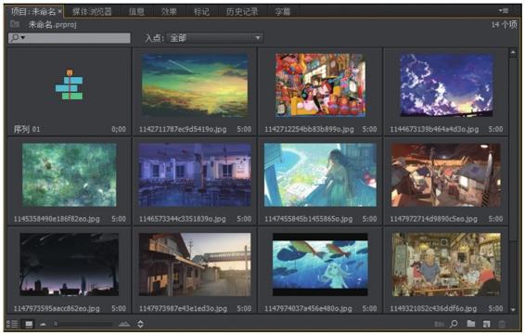The height and width of the screenshot is (335, 525).
Task: Open the search filter magnifier dropdown
Action: coord(18,37)
